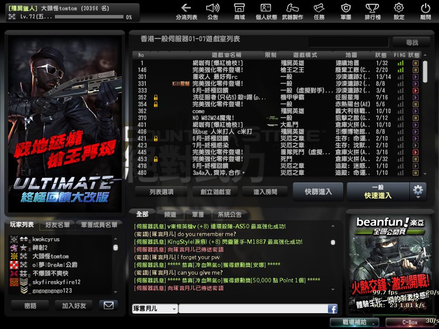
Task: Click the ULTIMATE 終極回饋大改版 promo banner
Action: [x=64, y=123]
